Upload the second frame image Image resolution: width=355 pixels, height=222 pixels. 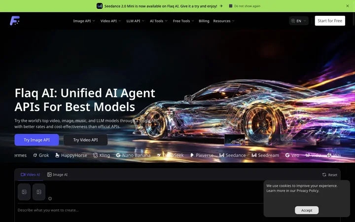click(x=39, y=192)
